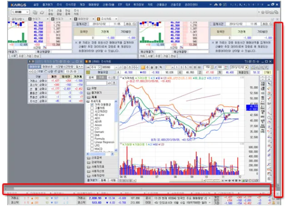Select the 금액 radio button

click(56, 72)
